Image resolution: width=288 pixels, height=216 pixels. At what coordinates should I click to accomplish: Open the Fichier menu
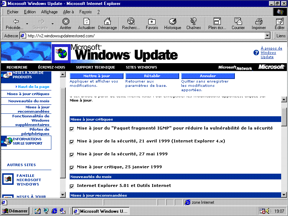pos(13,12)
